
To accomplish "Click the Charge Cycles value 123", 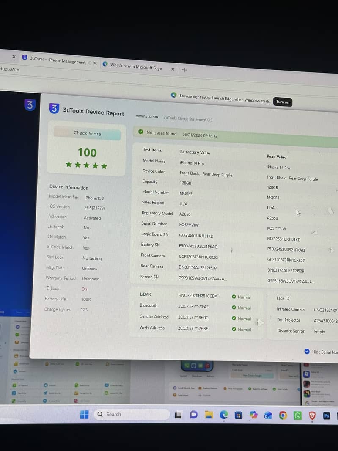I will pos(84,310).
